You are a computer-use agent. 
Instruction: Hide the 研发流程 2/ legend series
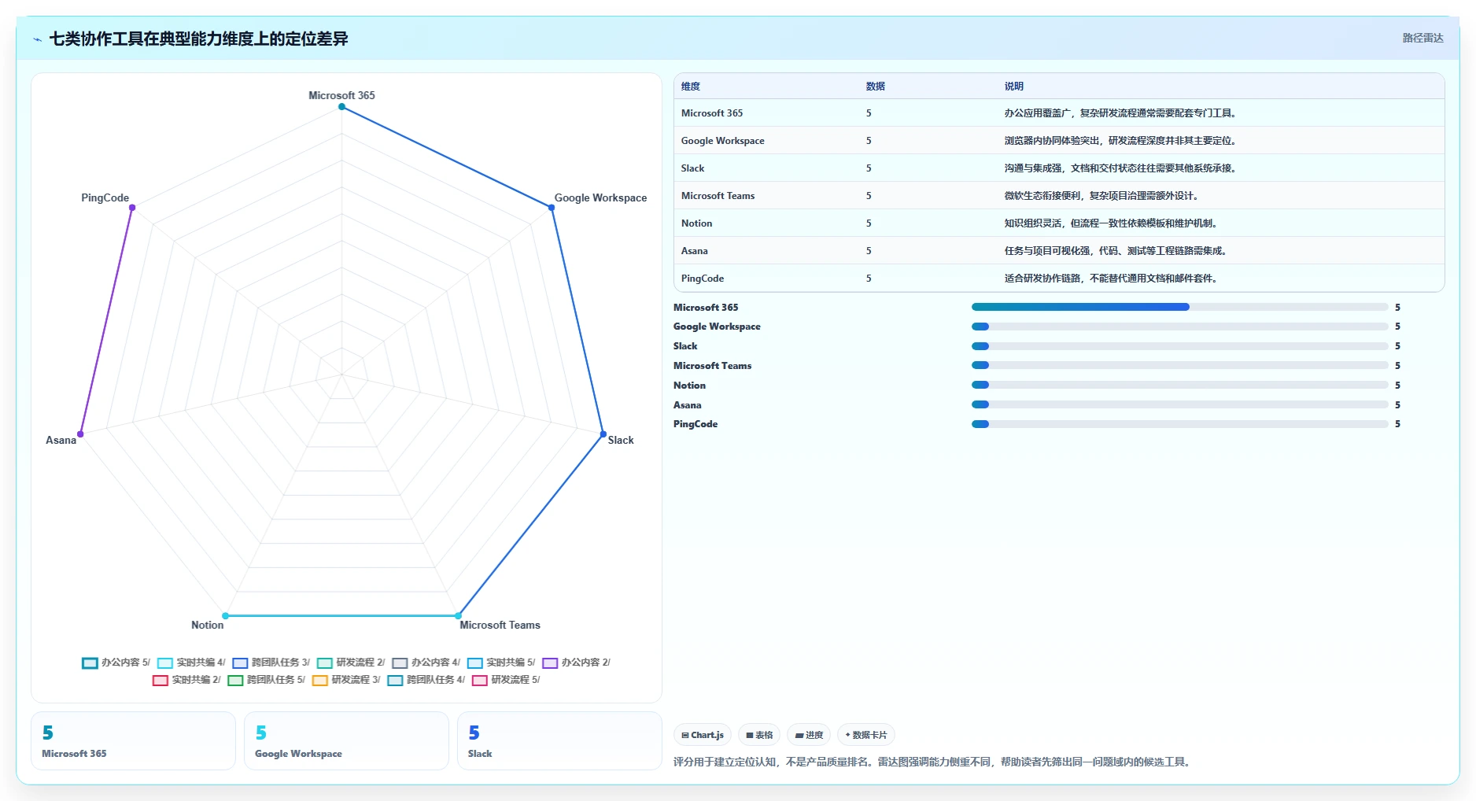[351, 663]
